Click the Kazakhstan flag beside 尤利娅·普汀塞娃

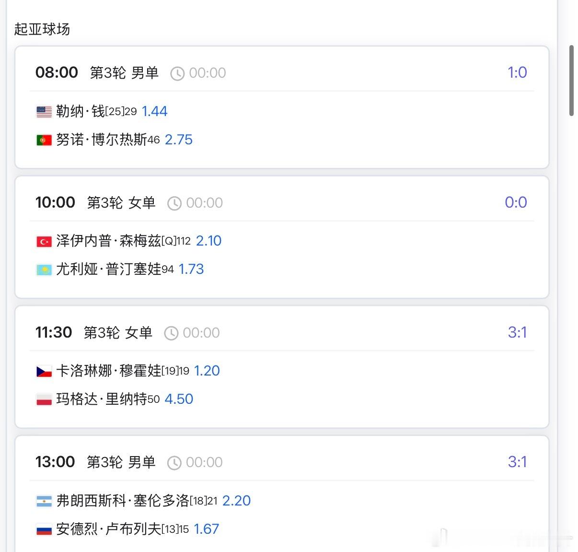click(44, 270)
